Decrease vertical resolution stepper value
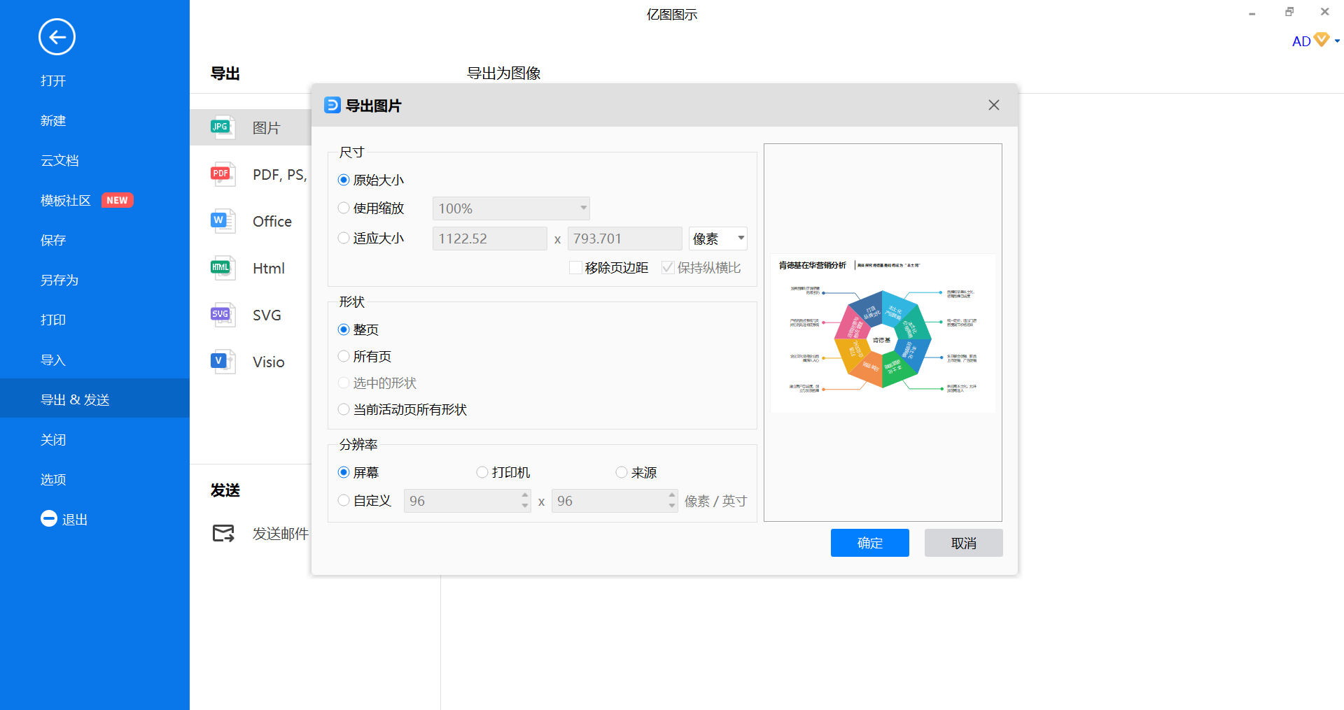The image size is (1344, 710). [x=672, y=506]
